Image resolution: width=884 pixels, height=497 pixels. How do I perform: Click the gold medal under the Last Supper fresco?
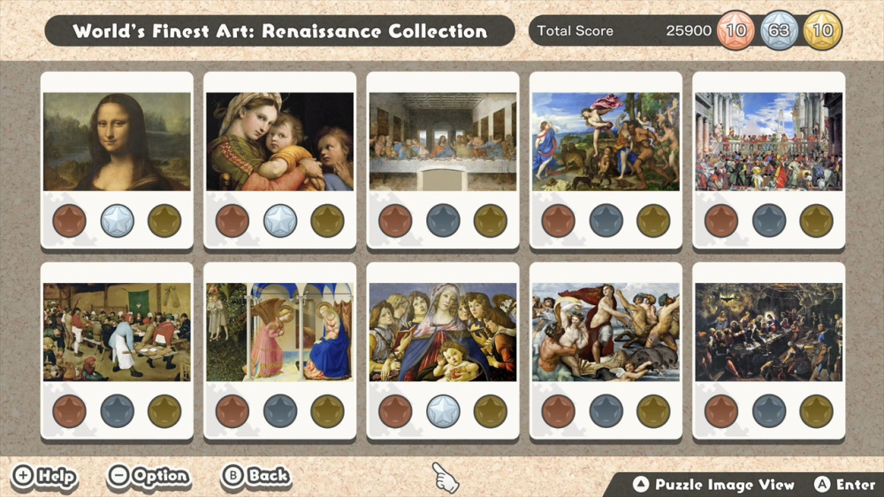tap(491, 220)
